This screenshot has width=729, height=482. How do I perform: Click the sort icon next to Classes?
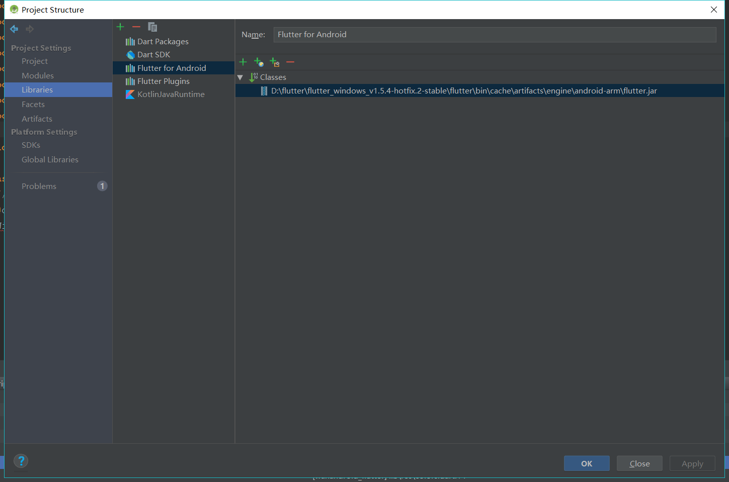click(x=253, y=77)
